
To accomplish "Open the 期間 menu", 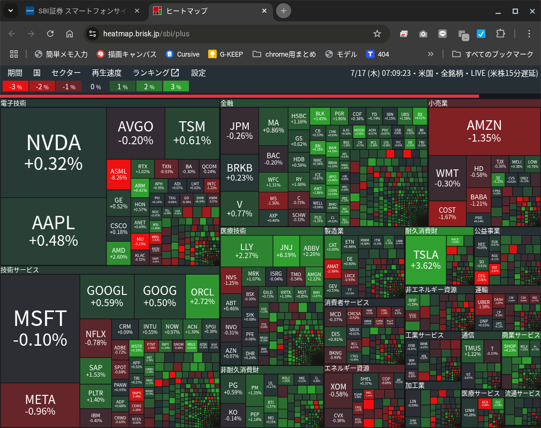I will pos(15,73).
